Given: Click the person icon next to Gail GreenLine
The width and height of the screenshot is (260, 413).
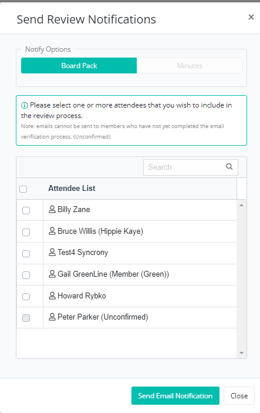Looking at the screenshot, I should coord(52,274).
